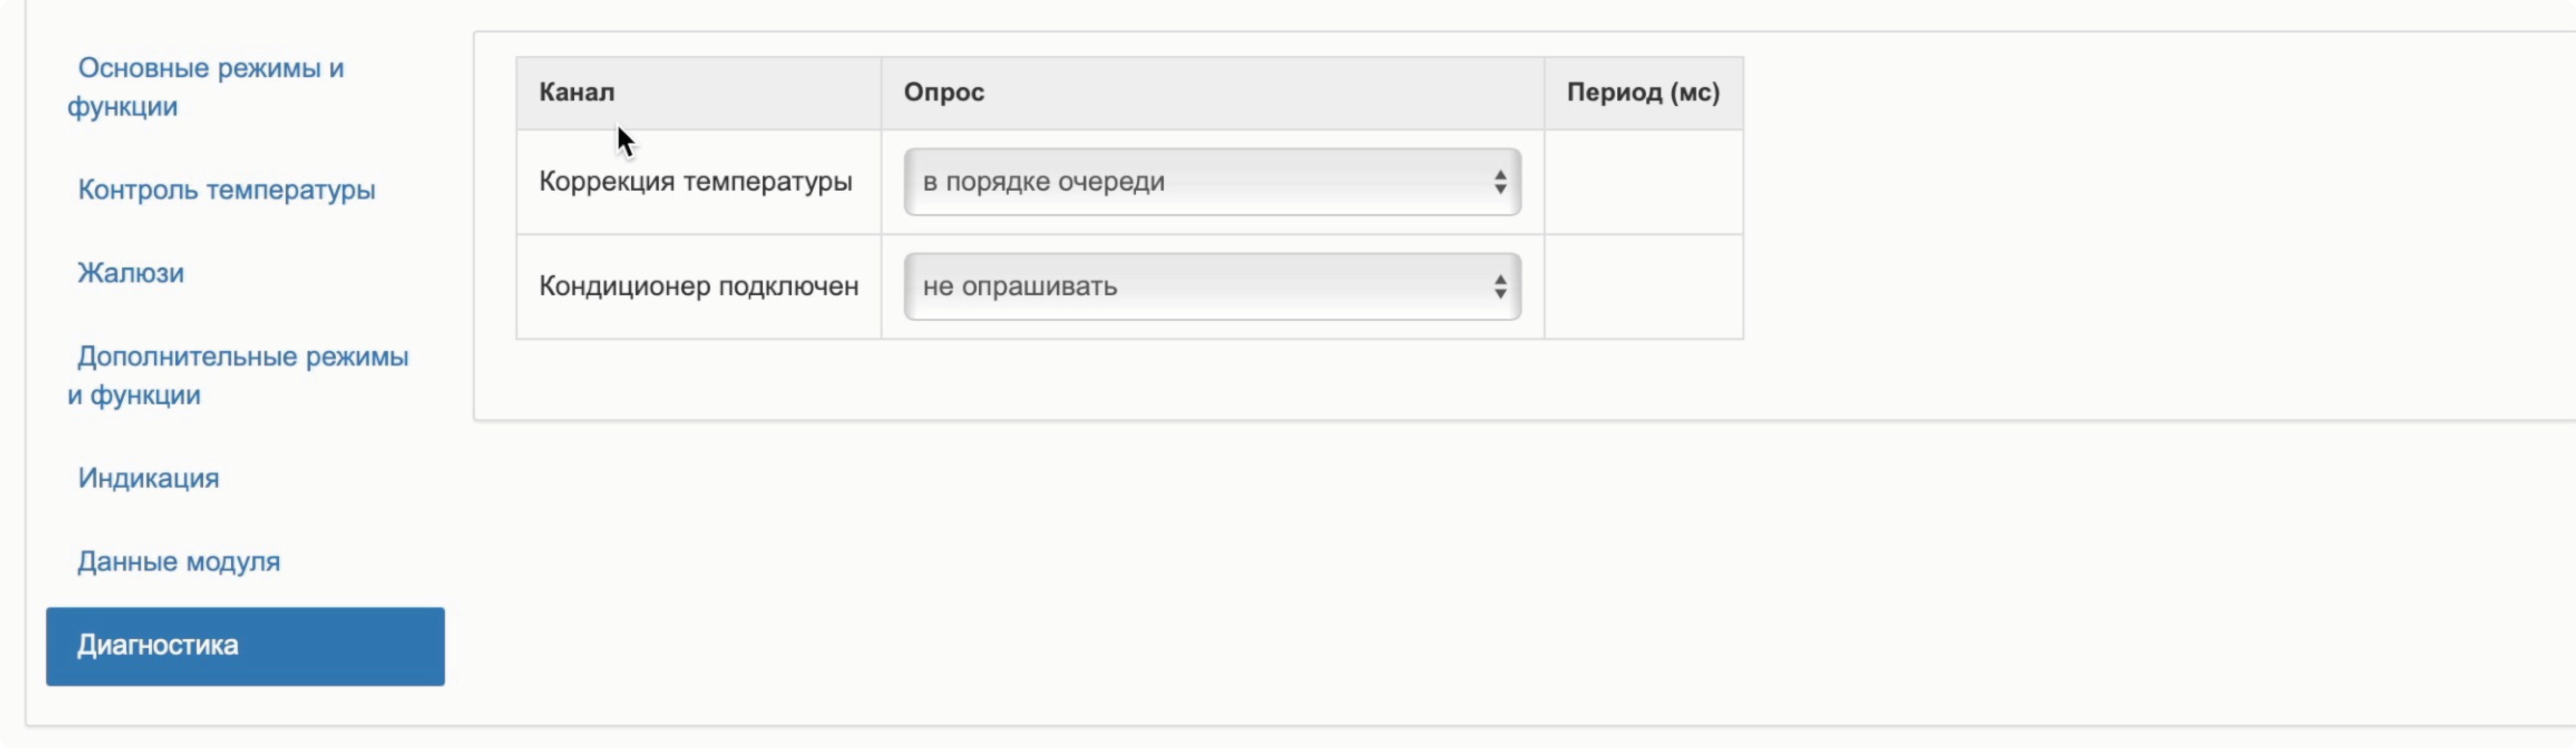Select the Жалюзи sidebar item
The image size is (2576, 748).
pos(131,273)
